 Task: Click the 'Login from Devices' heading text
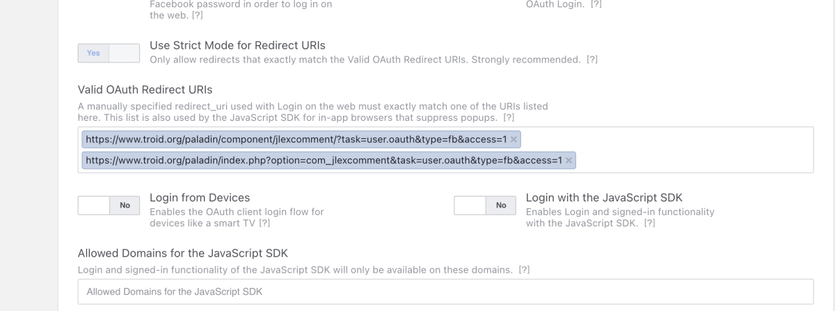tap(200, 198)
